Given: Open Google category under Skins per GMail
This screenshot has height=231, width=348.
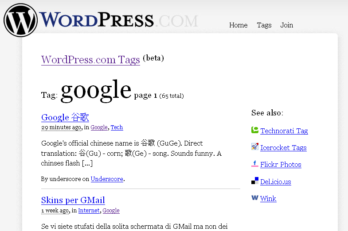Looking at the screenshot, I should [x=111, y=210].
